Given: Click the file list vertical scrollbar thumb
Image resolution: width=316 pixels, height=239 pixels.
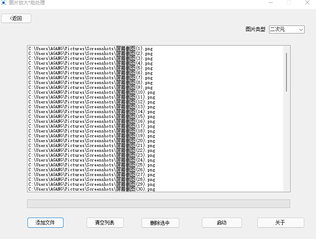Looking at the screenshot, I should coord(286,72).
